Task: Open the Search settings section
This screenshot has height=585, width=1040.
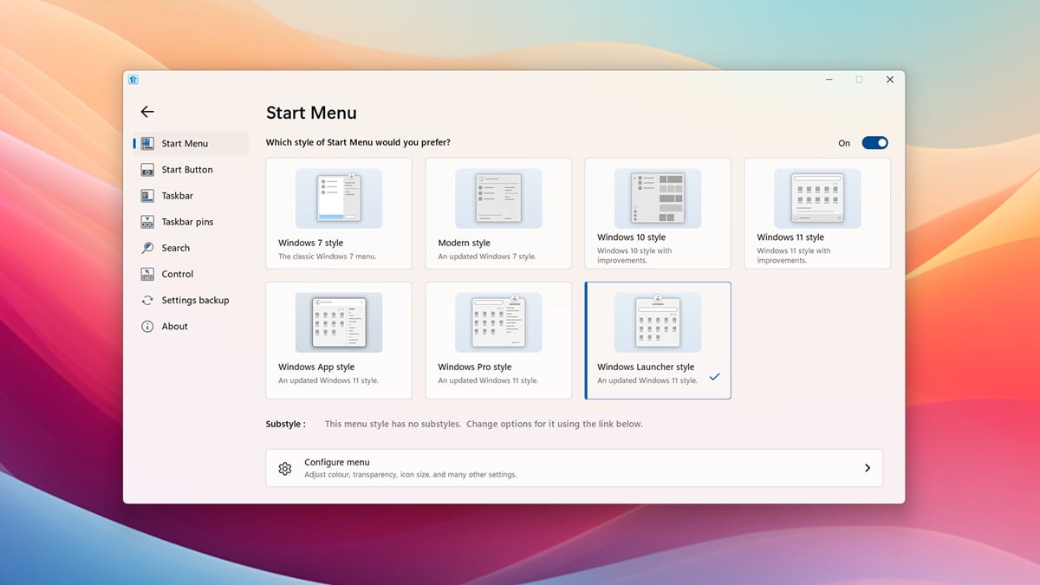Action: [191, 248]
